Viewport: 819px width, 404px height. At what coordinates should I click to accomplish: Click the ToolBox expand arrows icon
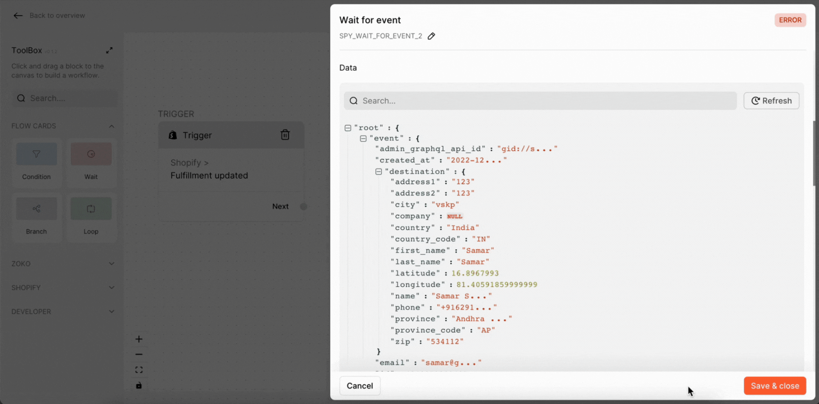click(109, 51)
